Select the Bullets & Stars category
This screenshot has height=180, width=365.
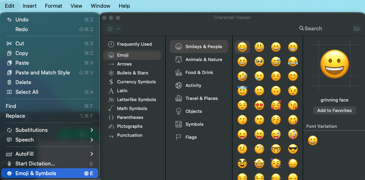click(x=132, y=73)
